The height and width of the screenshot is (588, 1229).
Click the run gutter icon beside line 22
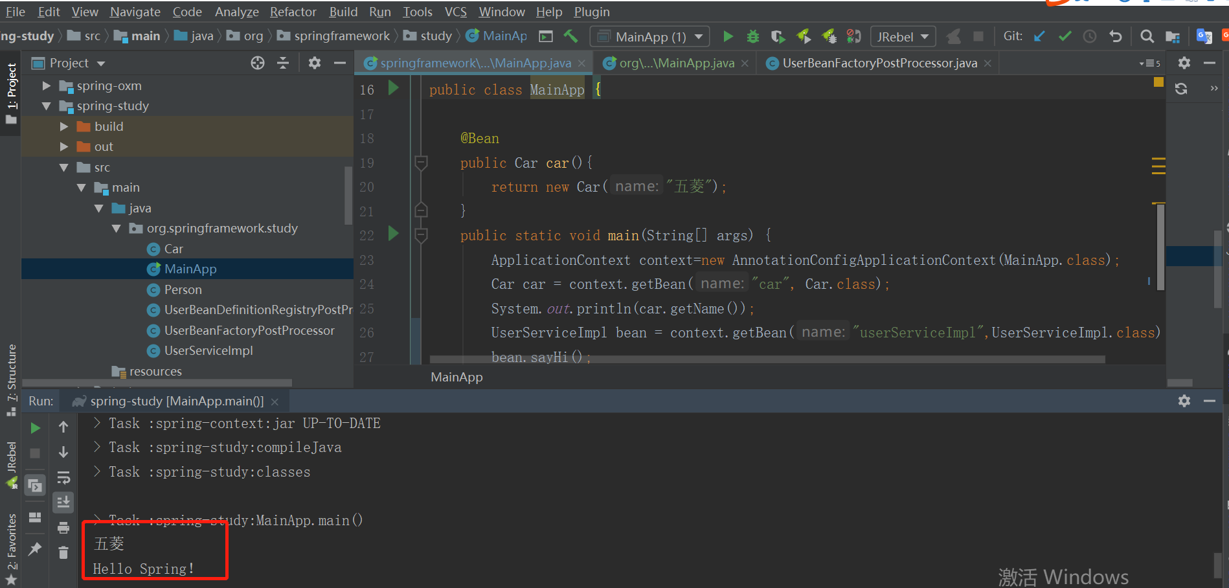[x=393, y=233]
